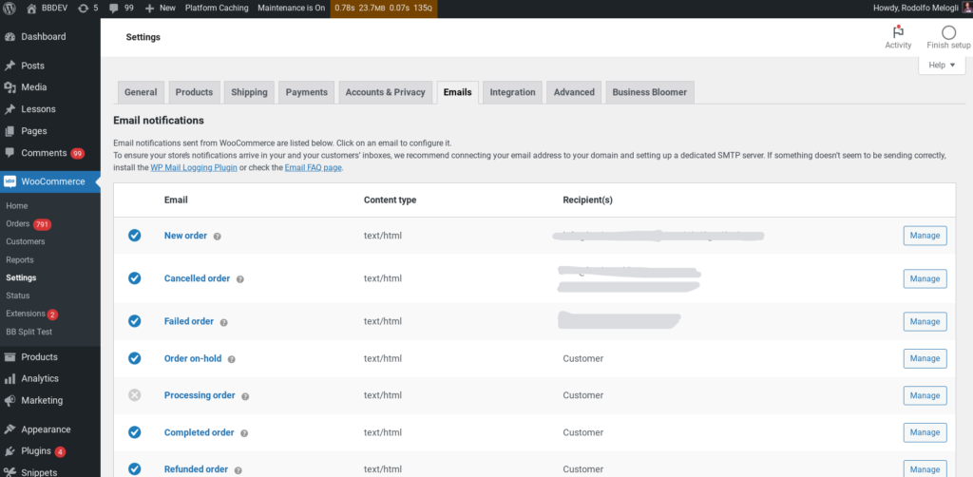Open the WP Mail Logging Plugin link
The image size is (973, 477).
[x=194, y=168]
